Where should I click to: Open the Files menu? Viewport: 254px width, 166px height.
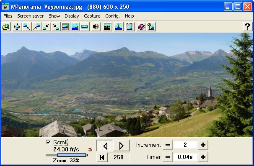[8, 16]
